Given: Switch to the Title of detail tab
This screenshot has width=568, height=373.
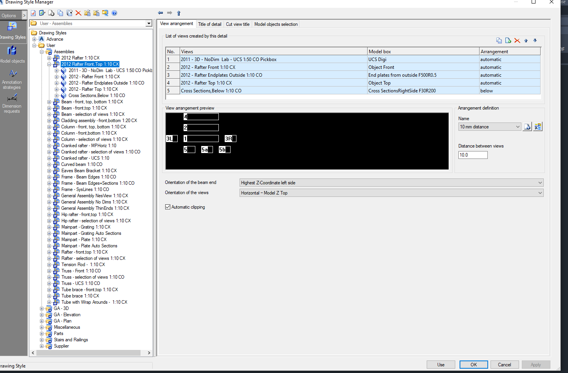Looking at the screenshot, I should tap(209, 24).
